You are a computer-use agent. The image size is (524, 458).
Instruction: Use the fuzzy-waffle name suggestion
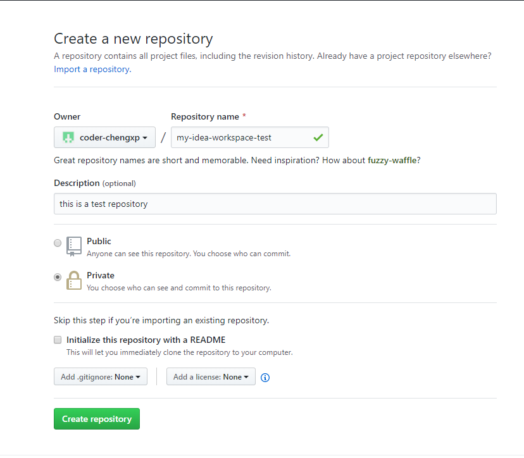click(x=392, y=160)
